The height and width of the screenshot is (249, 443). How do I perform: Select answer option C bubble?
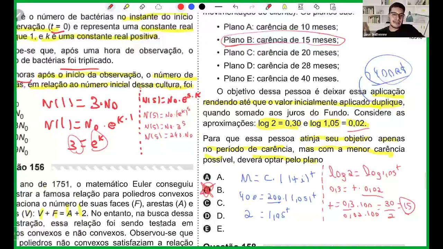(207, 203)
